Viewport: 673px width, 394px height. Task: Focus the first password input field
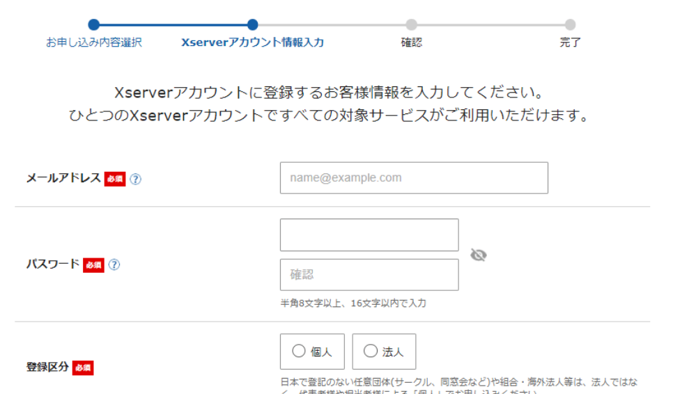(x=369, y=235)
